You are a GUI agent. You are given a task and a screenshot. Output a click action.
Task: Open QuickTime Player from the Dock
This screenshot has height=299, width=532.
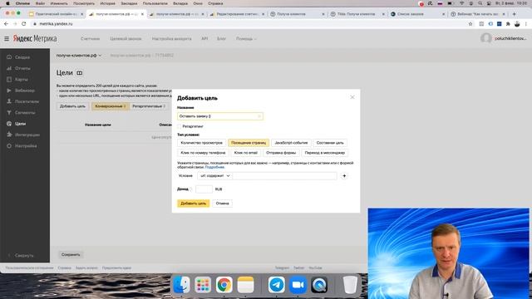click(319, 284)
